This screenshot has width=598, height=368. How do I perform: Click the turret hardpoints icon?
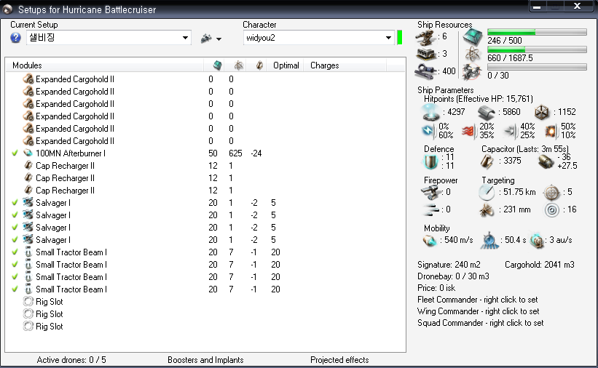[x=425, y=37]
